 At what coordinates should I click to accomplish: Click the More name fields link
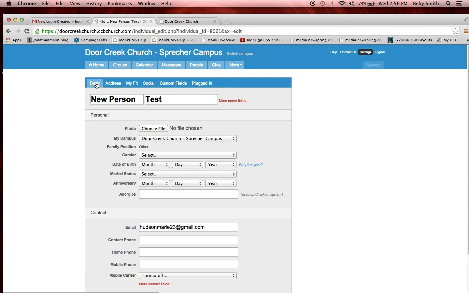[x=234, y=101]
